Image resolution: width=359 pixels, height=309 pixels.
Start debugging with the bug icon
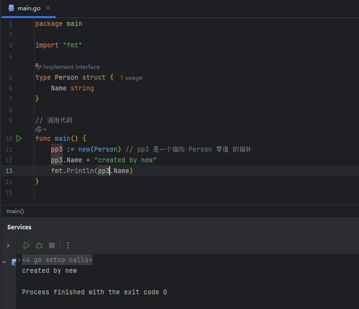tap(39, 245)
